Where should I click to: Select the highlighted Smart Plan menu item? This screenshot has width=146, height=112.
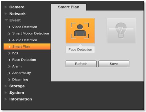point(27,47)
